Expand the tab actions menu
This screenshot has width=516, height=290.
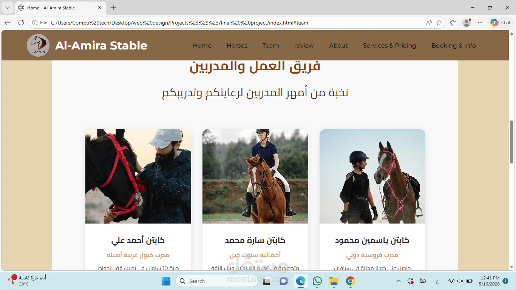[8, 8]
